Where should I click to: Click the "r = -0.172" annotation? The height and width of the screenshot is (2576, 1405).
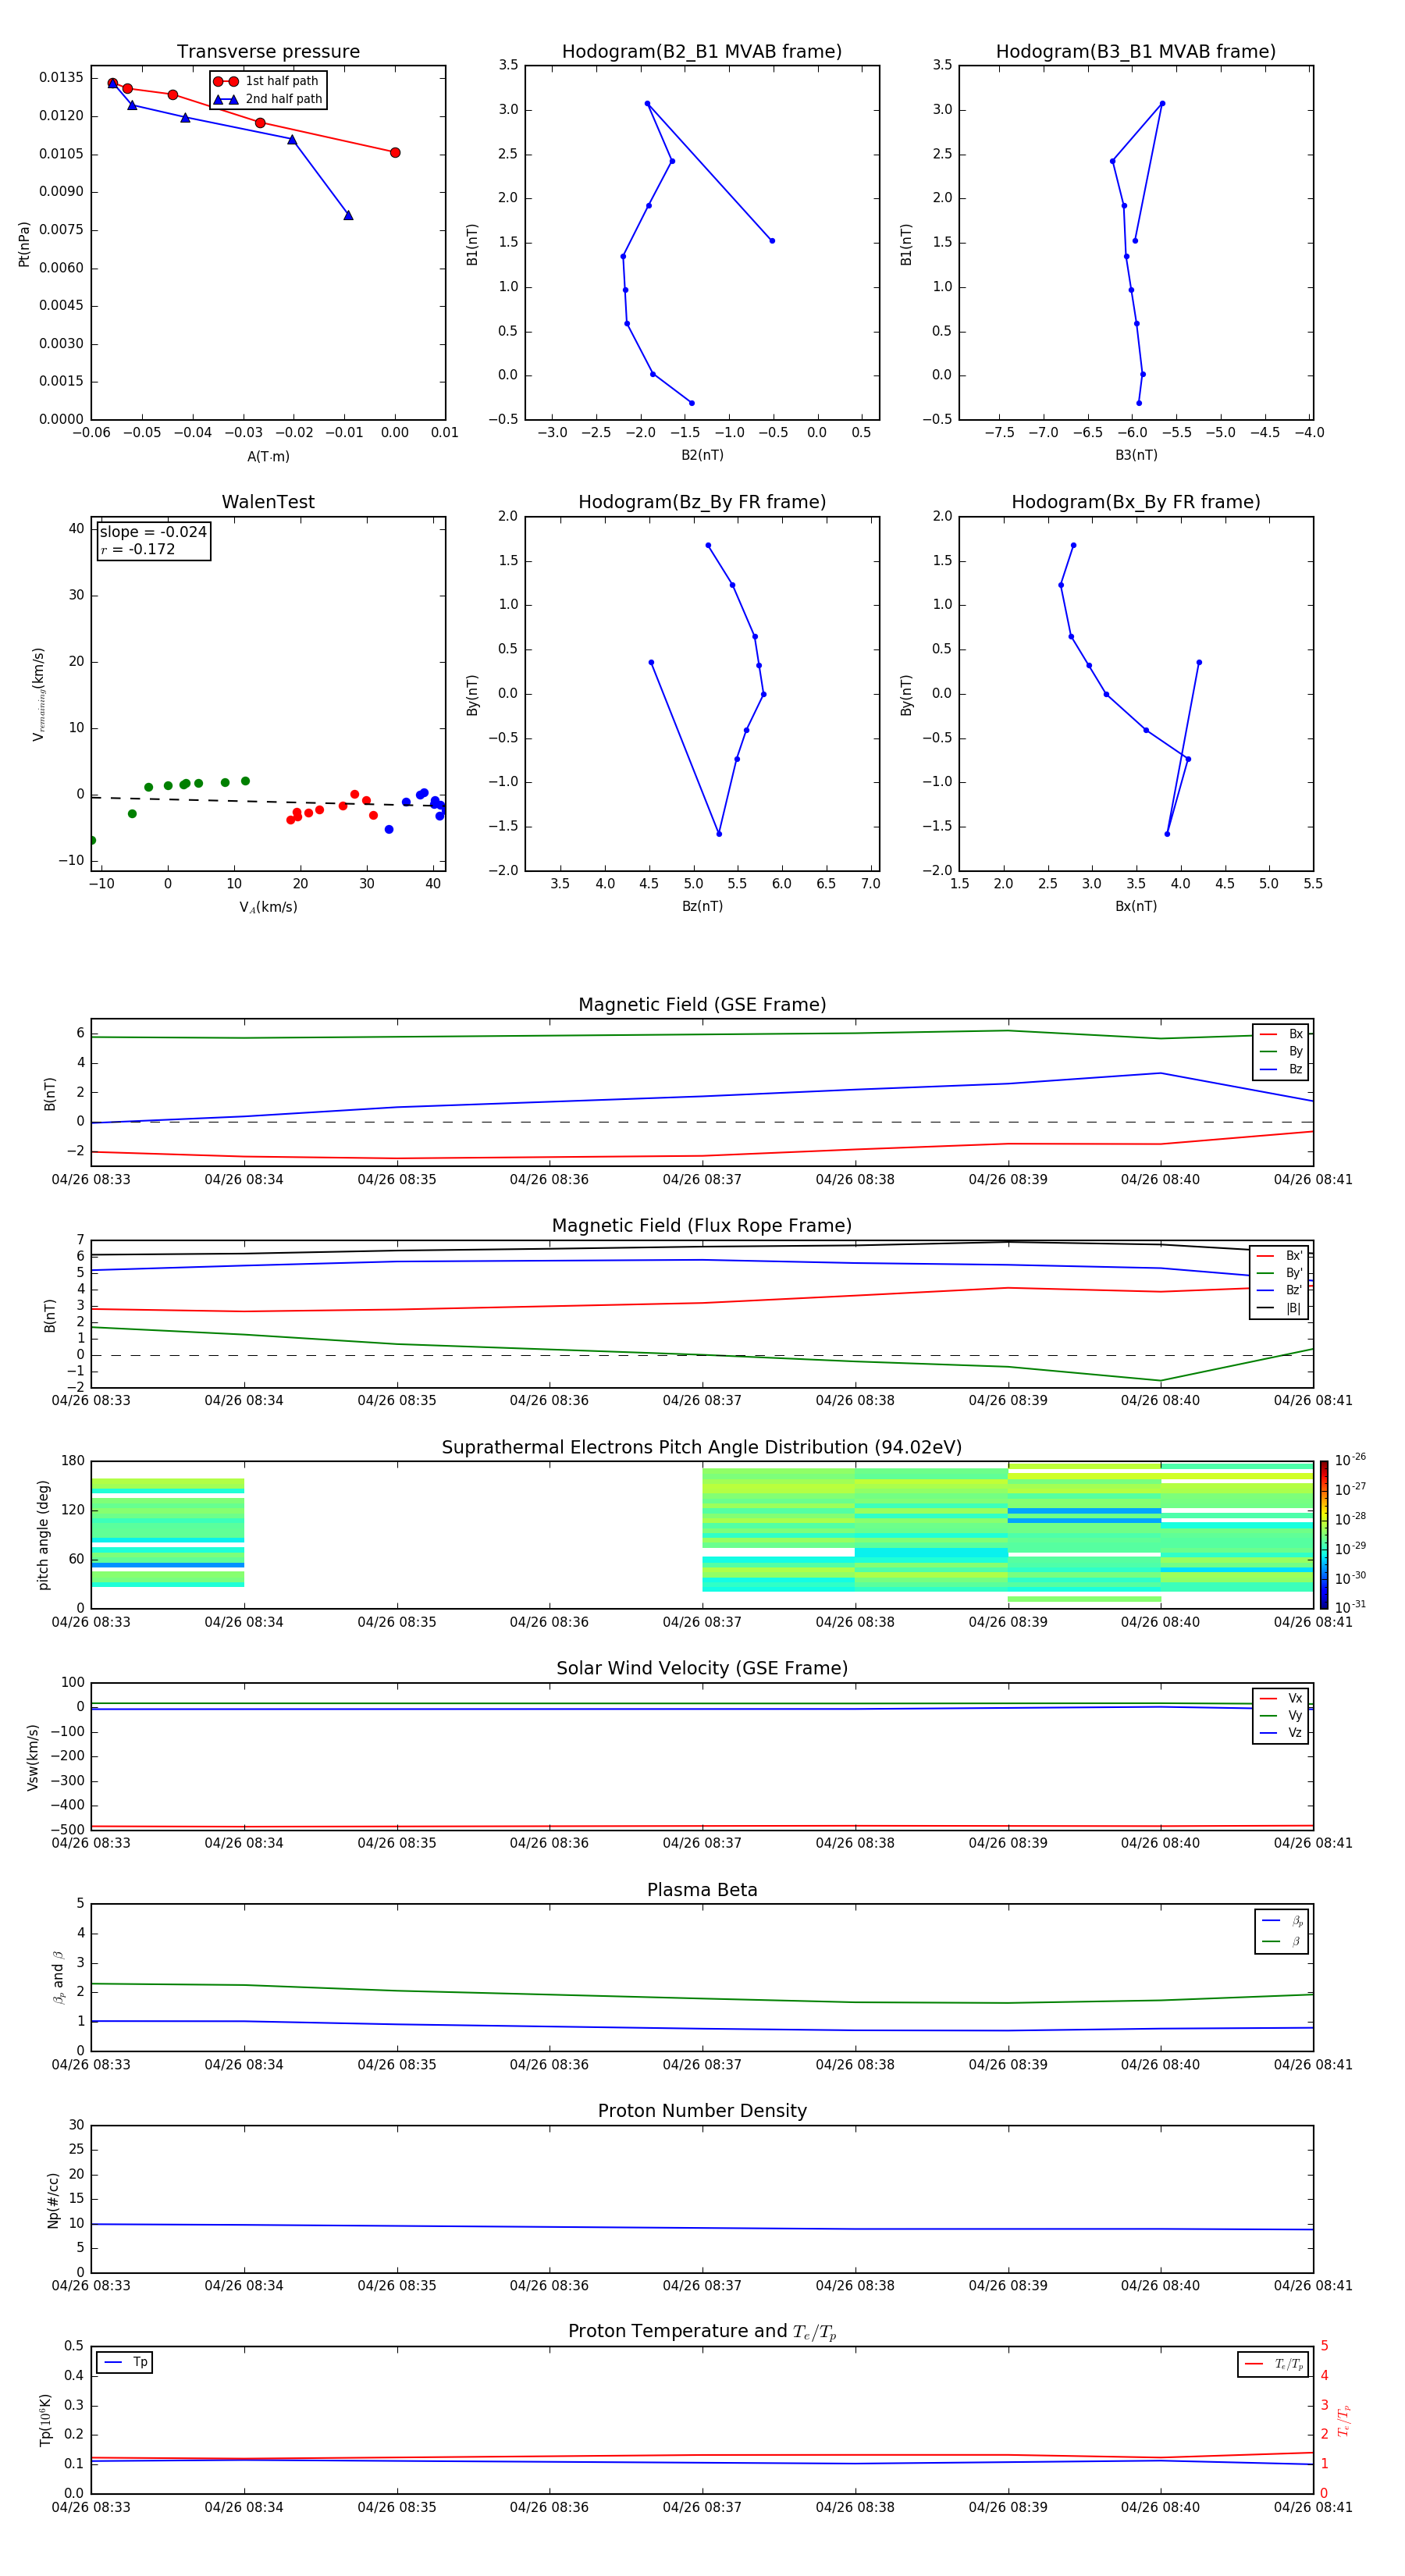click(138, 549)
